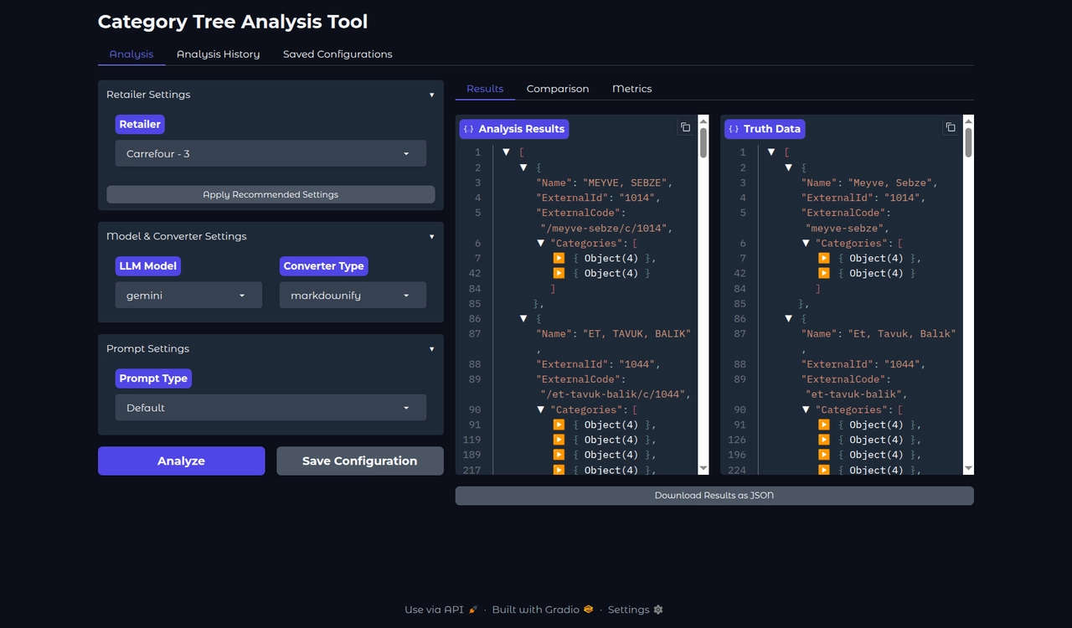Image resolution: width=1072 pixels, height=628 pixels.
Task: Click the {} icon beside Analysis Results label
Action: pyautogui.click(x=469, y=128)
